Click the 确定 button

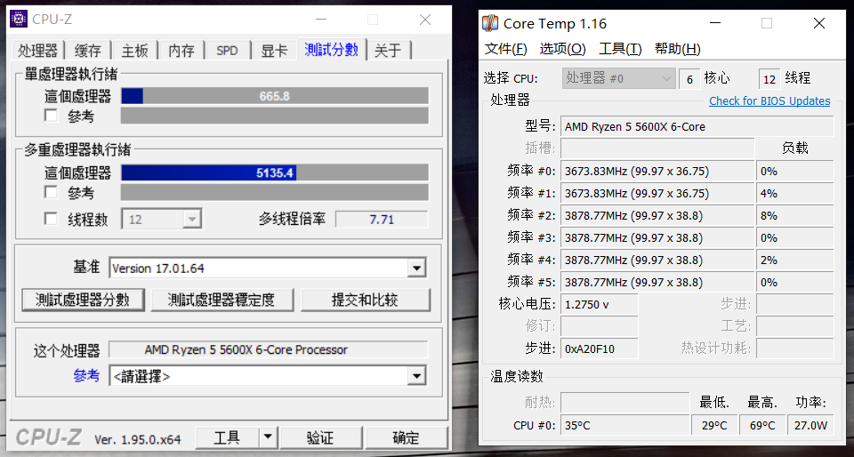click(x=406, y=437)
